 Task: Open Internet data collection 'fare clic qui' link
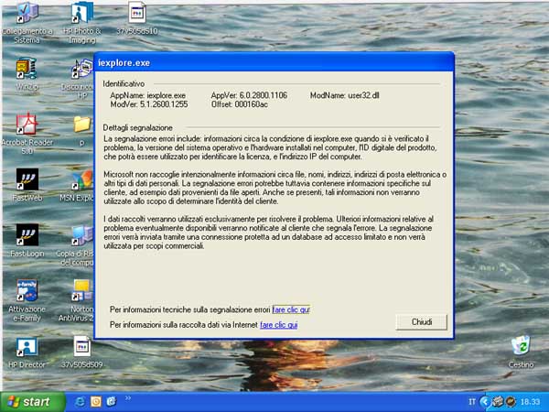[279, 325]
